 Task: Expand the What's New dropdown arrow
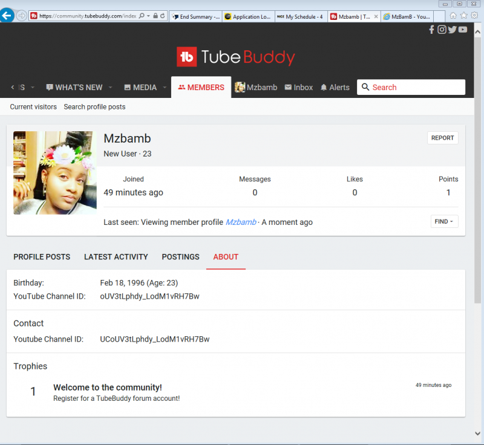click(111, 88)
